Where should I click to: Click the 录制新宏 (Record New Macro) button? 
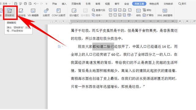(x=9, y=13)
